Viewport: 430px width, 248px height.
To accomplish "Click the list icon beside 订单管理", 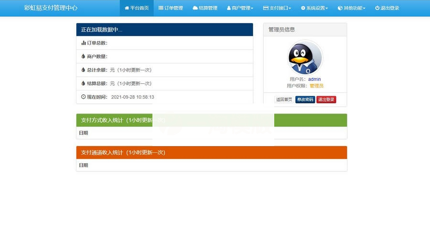I will point(161,8).
